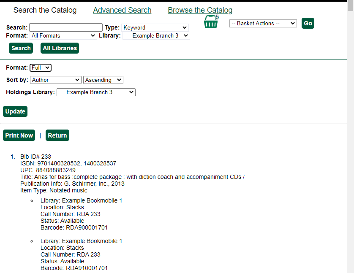This screenshot has height=273, width=354.
Task: Open the Sort by Author dropdown
Action: [x=55, y=80]
